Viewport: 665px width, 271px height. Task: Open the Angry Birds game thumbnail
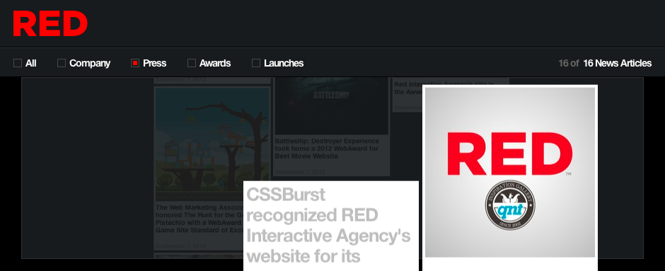[212, 144]
